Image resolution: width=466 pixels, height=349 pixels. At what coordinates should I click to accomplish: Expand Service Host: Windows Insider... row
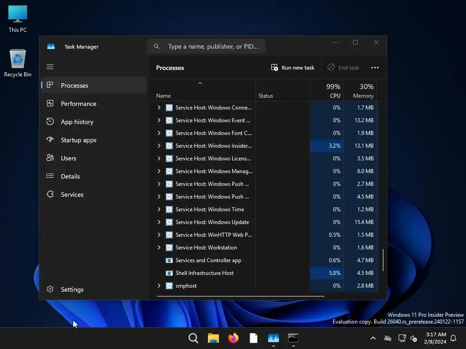pyautogui.click(x=159, y=146)
